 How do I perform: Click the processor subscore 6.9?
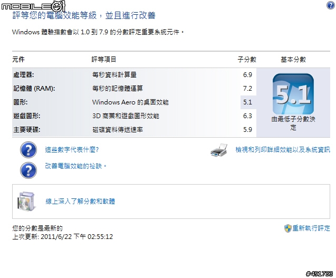point(247,75)
